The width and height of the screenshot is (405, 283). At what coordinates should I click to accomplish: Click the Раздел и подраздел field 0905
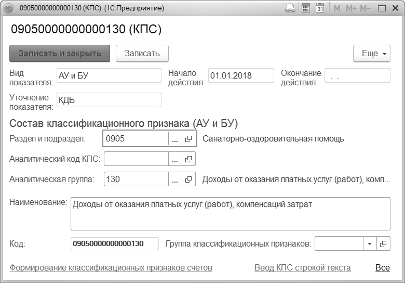pyautogui.click(x=136, y=139)
